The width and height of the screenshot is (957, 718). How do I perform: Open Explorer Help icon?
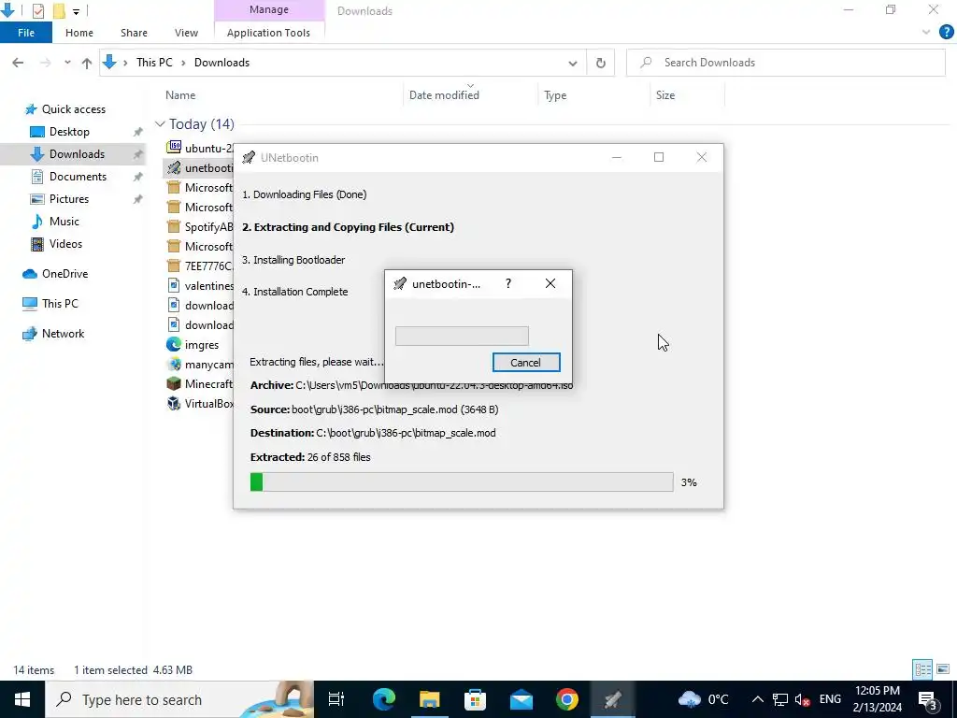pyautogui.click(x=946, y=33)
